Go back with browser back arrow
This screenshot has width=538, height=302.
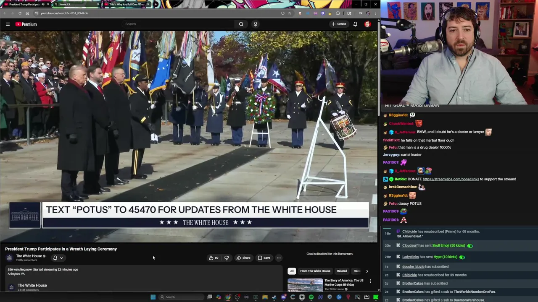tap(5, 13)
